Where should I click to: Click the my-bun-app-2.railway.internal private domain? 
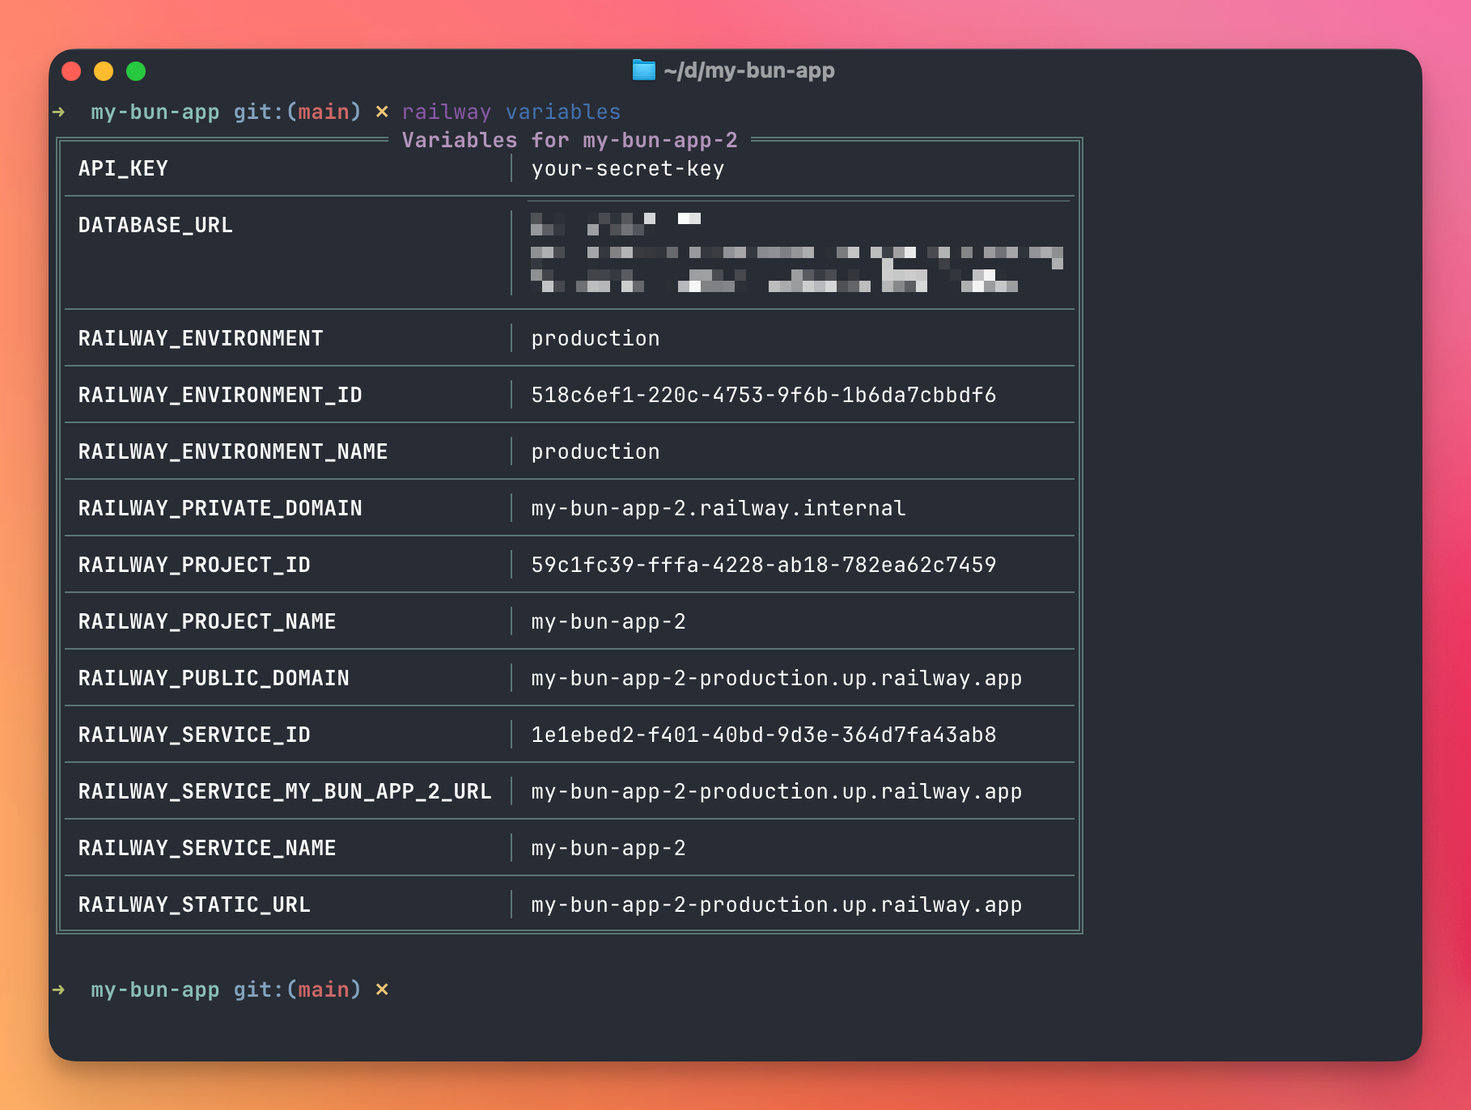pyautogui.click(x=718, y=508)
